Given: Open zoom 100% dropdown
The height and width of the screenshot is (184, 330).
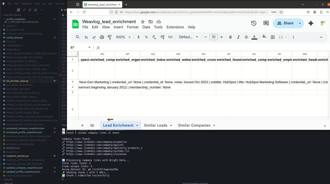Looking at the screenshot, I should point(123,37).
